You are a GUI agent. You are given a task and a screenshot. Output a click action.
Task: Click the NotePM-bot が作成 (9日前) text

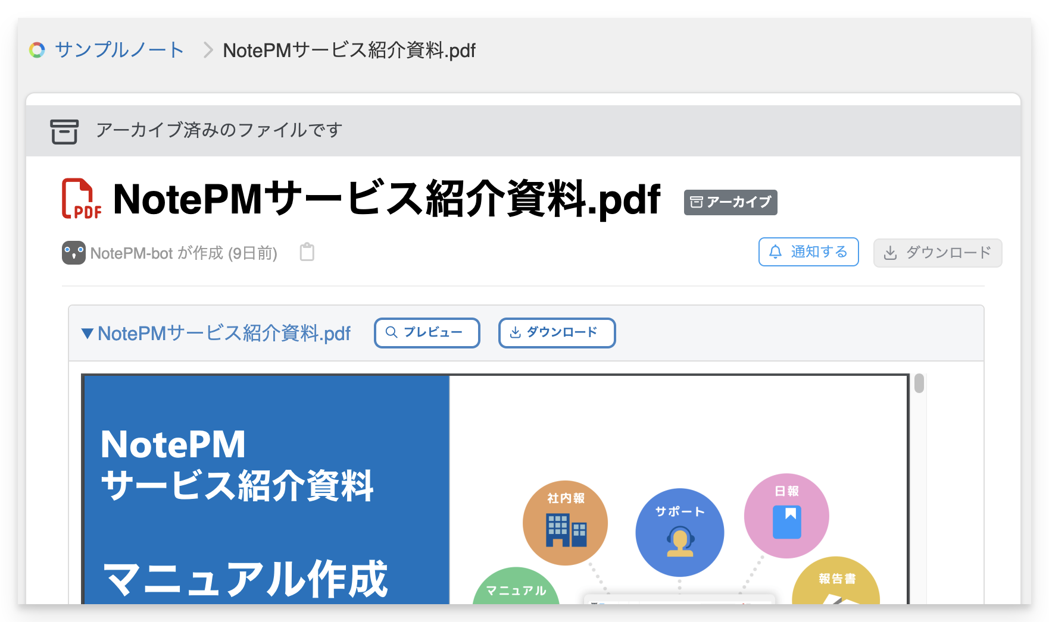pyautogui.click(x=184, y=253)
